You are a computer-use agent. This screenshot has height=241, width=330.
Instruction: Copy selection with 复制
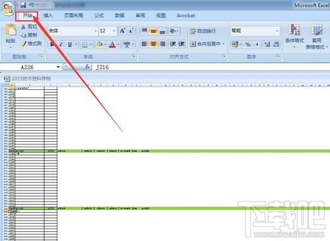29,35
